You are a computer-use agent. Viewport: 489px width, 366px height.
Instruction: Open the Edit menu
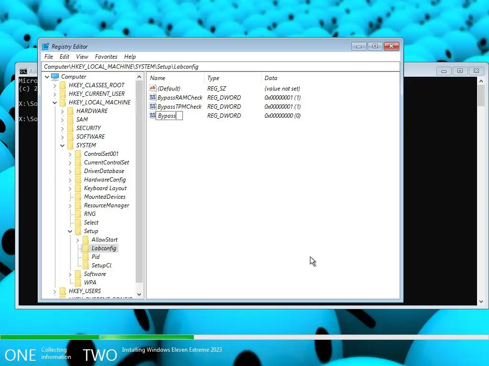(x=64, y=57)
